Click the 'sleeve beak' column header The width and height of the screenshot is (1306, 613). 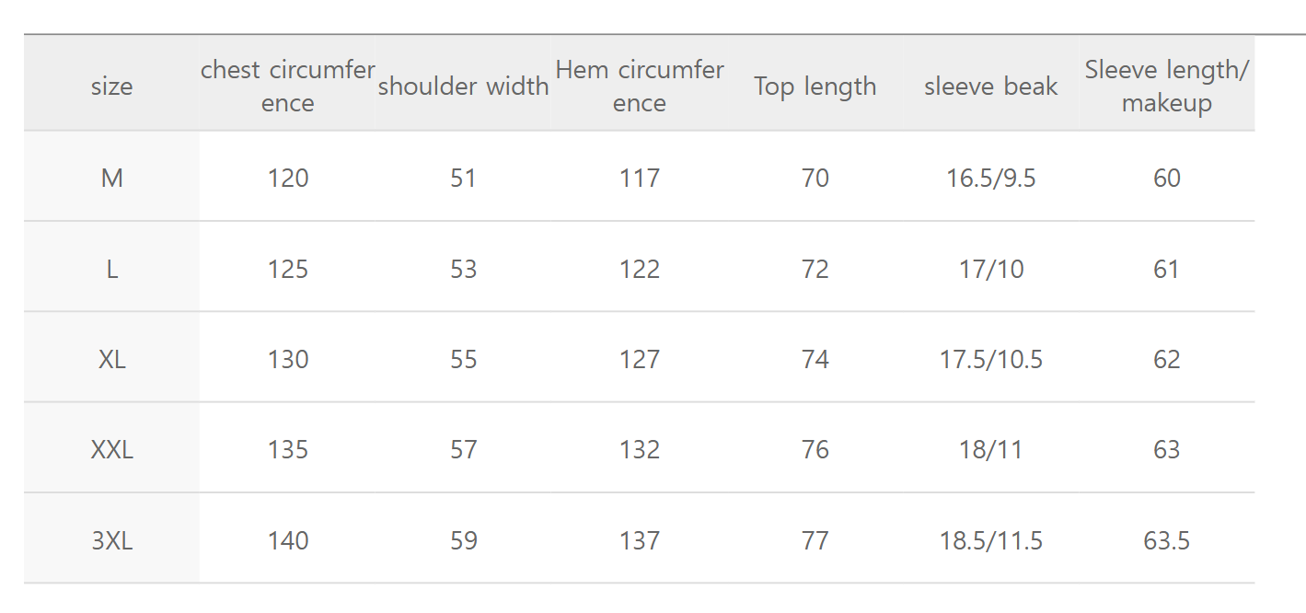pyautogui.click(x=991, y=87)
